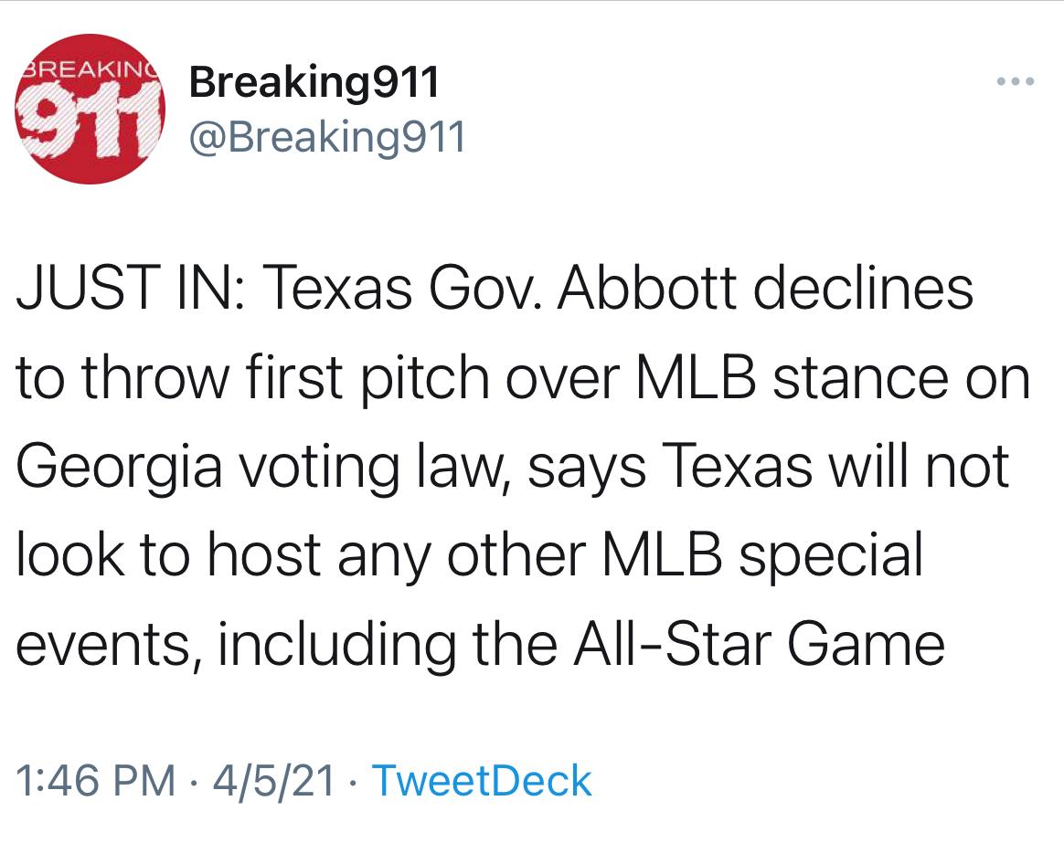This screenshot has height=843, width=1064.
Task: Click the phrase MLB special in tweet
Action: click(762, 556)
